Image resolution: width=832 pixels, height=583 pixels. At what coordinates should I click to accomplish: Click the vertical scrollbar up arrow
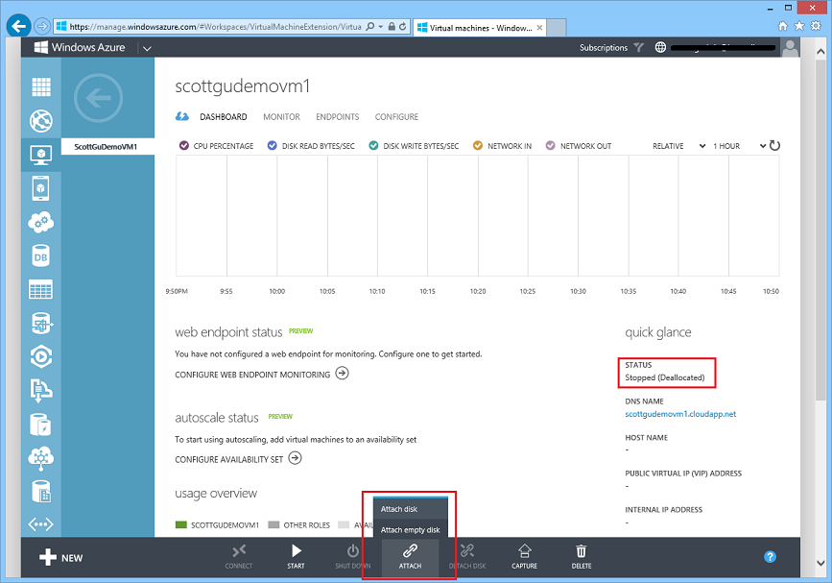pos(820,52)
